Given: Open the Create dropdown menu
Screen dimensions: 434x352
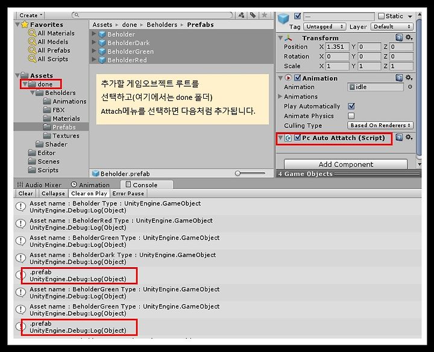Looking at the screenshot, I should (31, 15).
